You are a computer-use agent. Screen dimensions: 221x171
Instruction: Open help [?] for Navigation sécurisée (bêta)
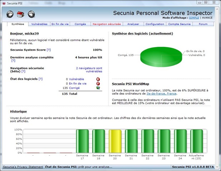23,71
